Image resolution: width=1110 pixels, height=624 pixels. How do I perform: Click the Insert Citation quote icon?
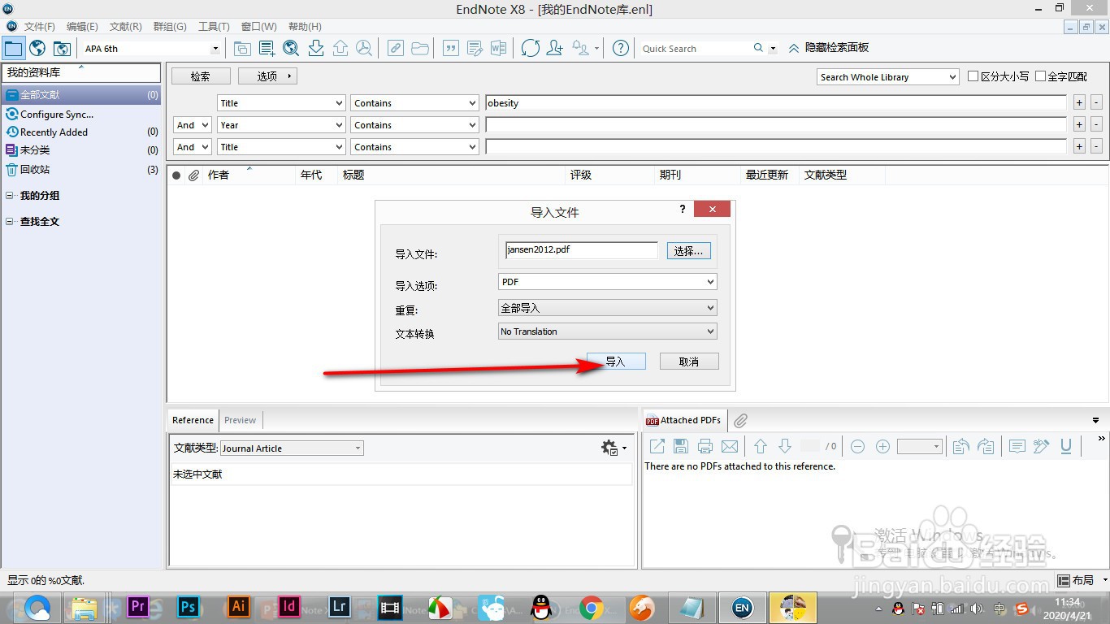[450, 48]
